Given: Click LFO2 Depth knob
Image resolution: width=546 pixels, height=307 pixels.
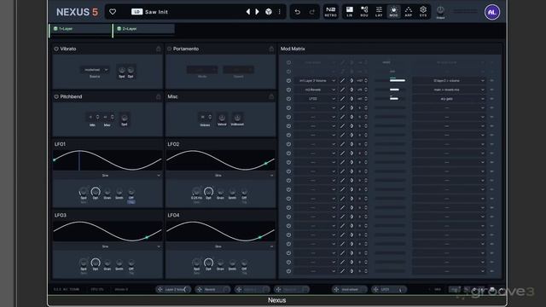Looking at the screenshot, I should tap(208, 191).
